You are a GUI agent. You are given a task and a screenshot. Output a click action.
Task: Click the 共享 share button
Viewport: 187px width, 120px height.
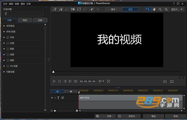[x=105, y=116]
